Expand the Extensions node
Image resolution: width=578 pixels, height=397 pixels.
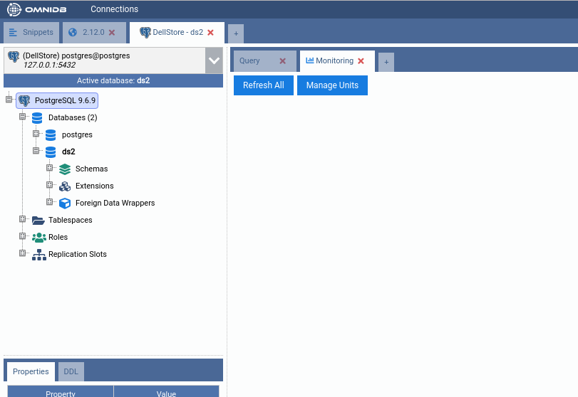pyautogui.click(x=49, y=185)
